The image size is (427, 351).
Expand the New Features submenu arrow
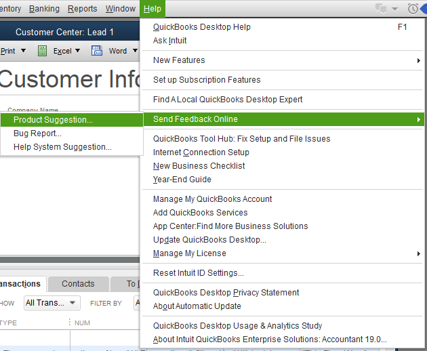coord(419,60)
